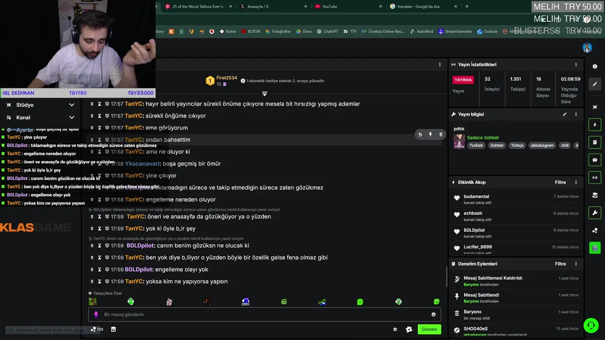Viewport: 605px width, 340px height.
Task: Delete the hovered chat message with trash icon
Action: 441,135
